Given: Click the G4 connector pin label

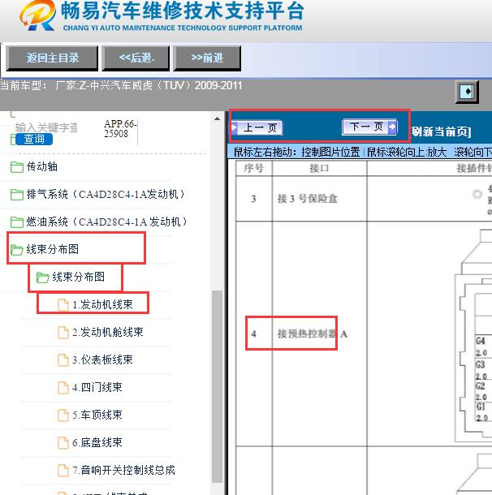Looking at the screenshot, I should [481, 341].
